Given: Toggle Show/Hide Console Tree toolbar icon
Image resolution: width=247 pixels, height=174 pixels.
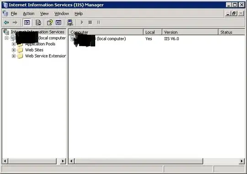Looking at the screenshot, I should [x=27, y=22].
